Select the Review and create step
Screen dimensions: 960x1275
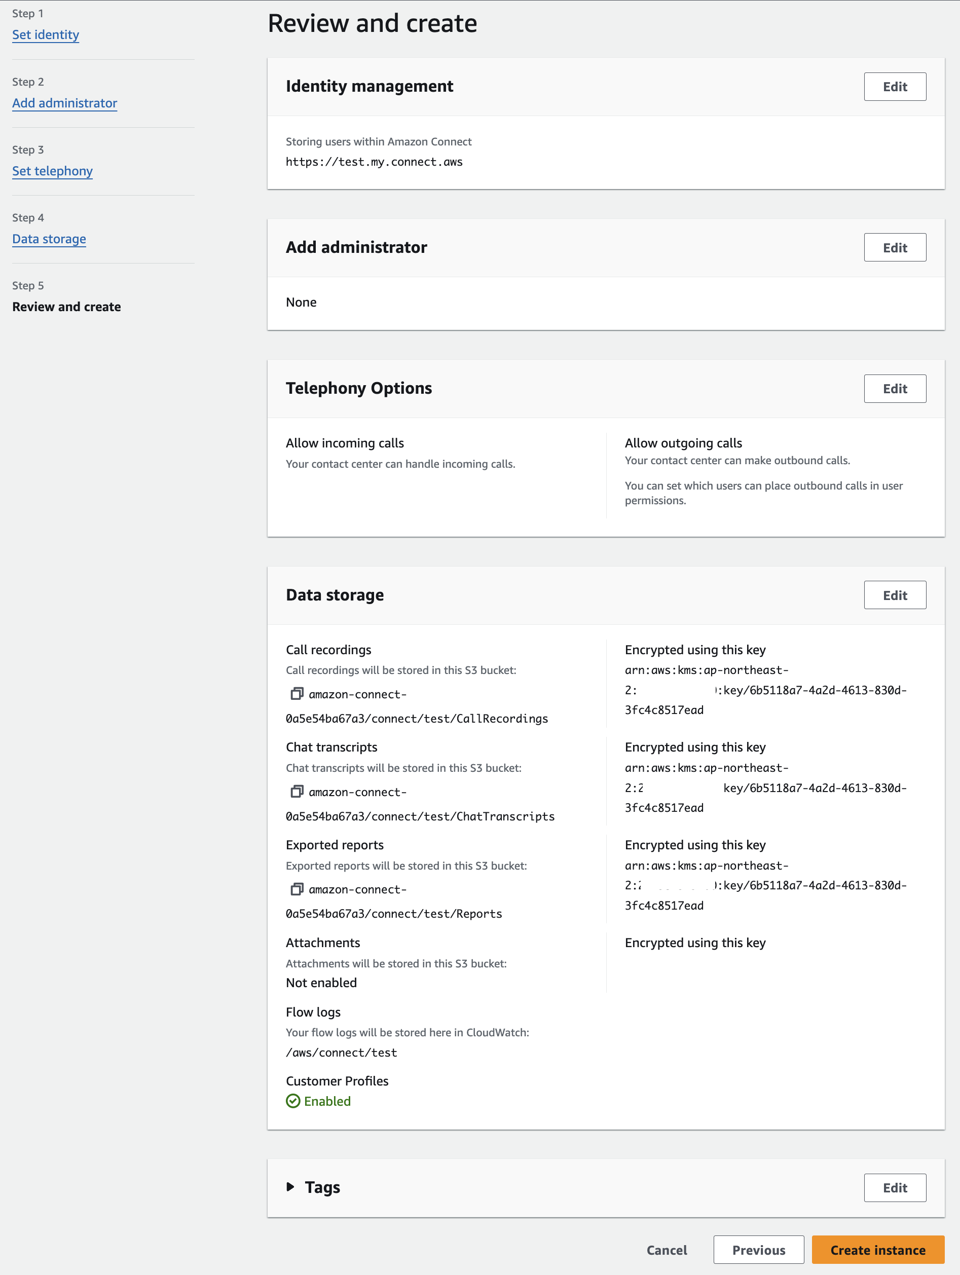coord(66,307)
